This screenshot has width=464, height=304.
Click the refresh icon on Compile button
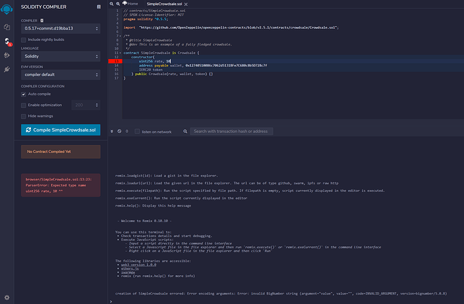pyautogui.click(x=28, y=130)
